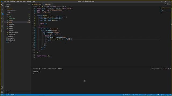Image resolution: width=172 pixels, height=96 pixels.
Task: Close the bottom terminal panel
Action: pos(170,69)
